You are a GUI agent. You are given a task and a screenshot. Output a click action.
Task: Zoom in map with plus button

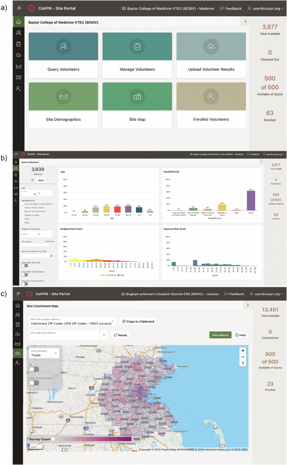[243, 350]
